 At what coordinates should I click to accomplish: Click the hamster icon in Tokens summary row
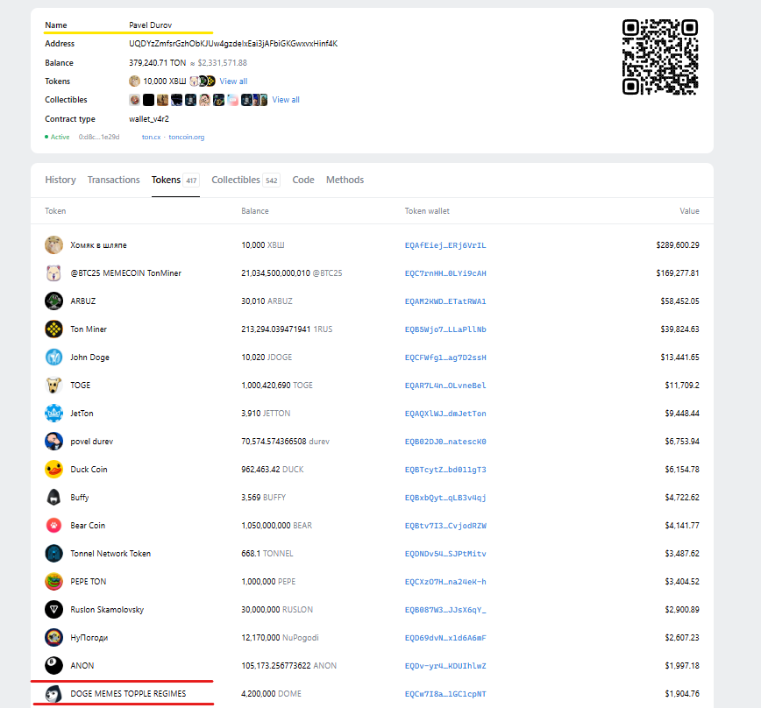point(134,81)
